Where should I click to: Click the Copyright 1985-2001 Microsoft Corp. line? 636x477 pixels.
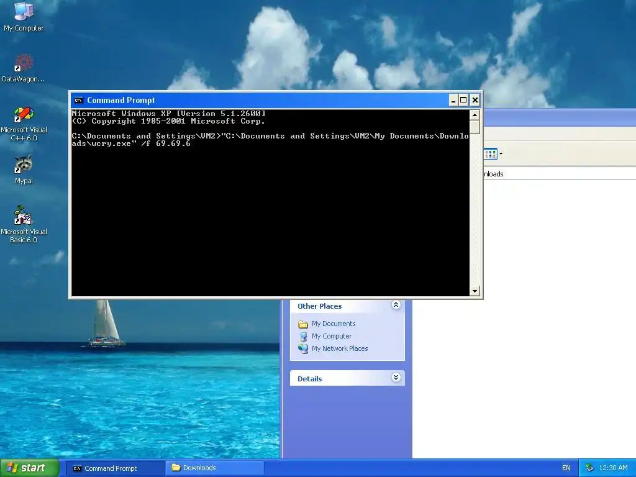[x=168, y=121]
